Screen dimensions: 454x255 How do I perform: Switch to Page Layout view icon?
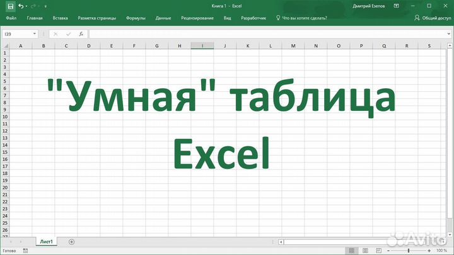coord(365,251)
